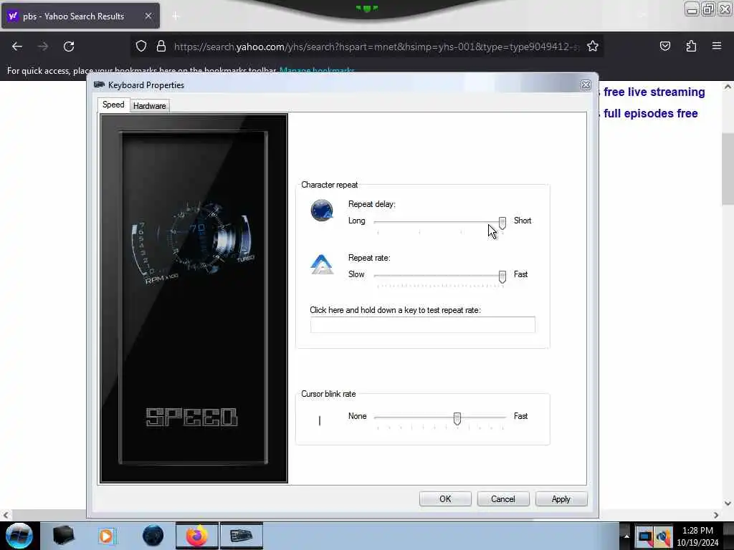Click the Cursor blink rate slider thumb
The width and height of the screenshot is (734, 550).
point(457,418)
